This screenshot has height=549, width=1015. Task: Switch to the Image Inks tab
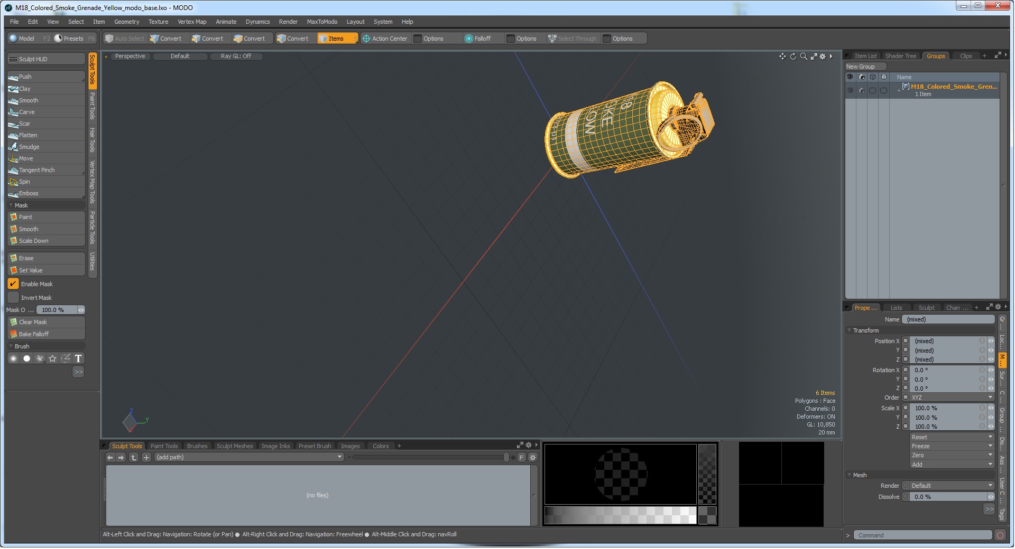click(x=275, y=446)
